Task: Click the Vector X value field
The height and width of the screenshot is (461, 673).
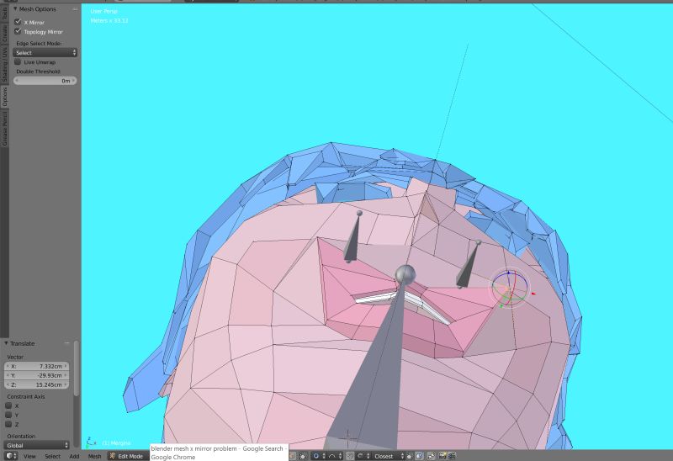Action: coord(36,366)
